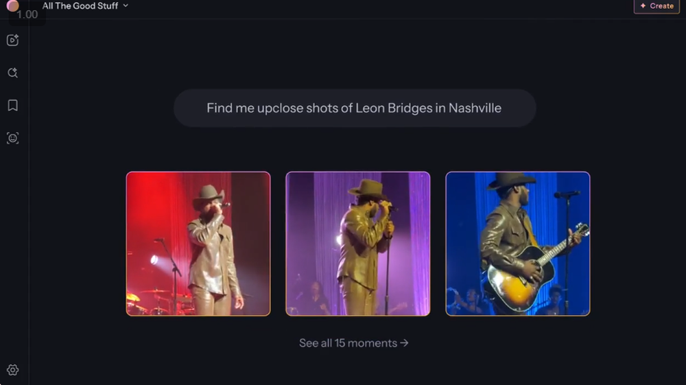
Task: Expand the chevron next to All The Good Stuff
Action: (126, 5)
